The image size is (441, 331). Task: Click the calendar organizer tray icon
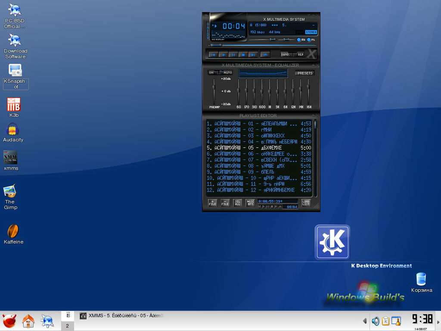point(396,321)
